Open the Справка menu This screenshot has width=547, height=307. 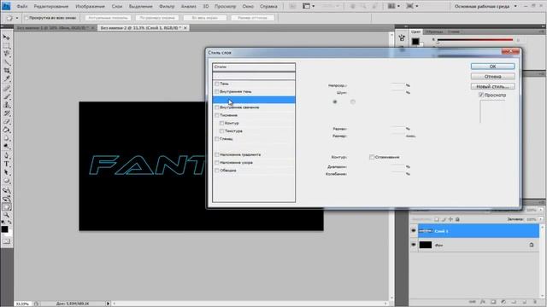[x=268, y=6]
